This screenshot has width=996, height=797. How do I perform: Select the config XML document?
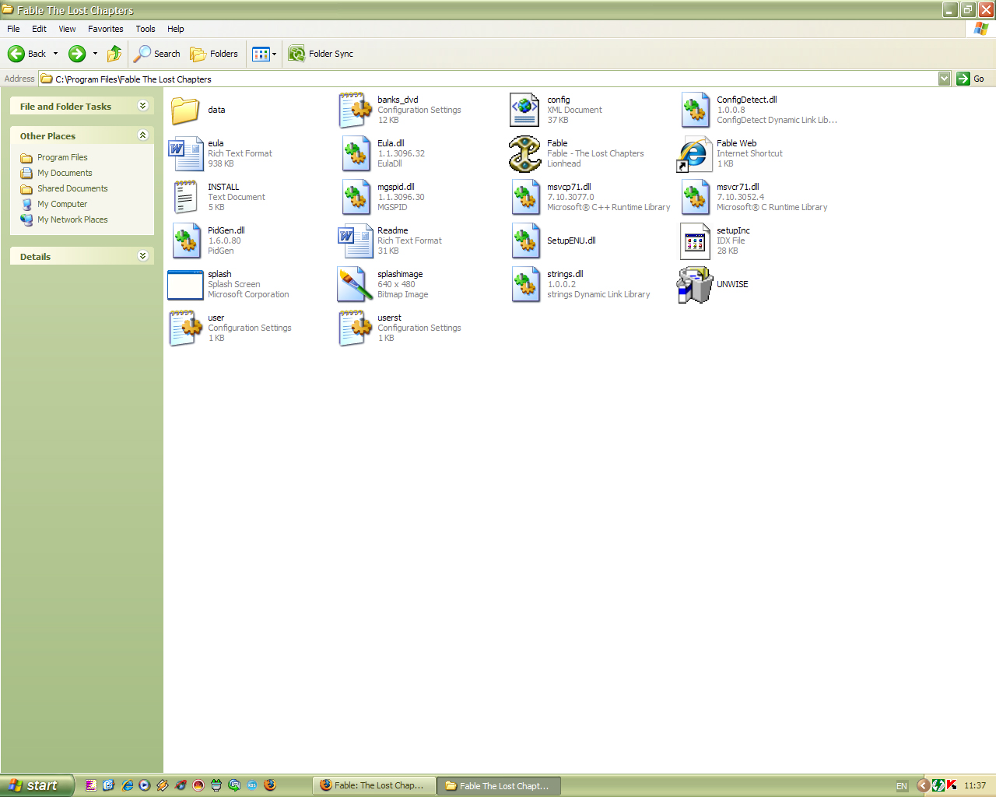[x=525, y=110]
